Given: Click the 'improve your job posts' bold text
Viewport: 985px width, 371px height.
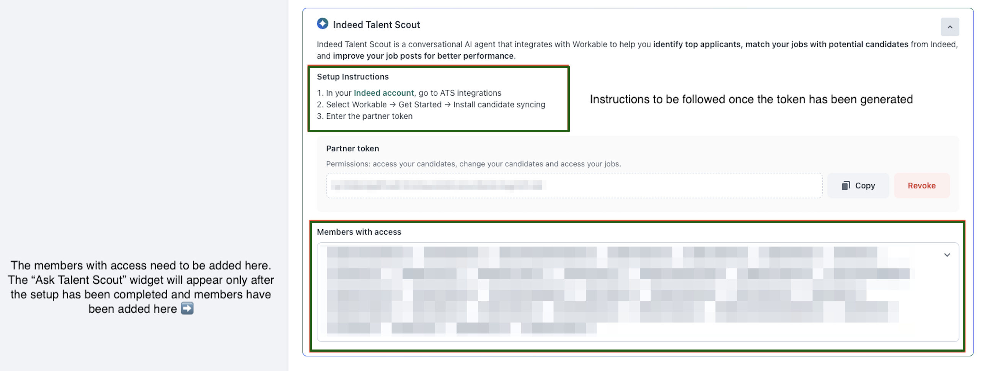Looking at the screenshot, I should [x=423, y=56].
